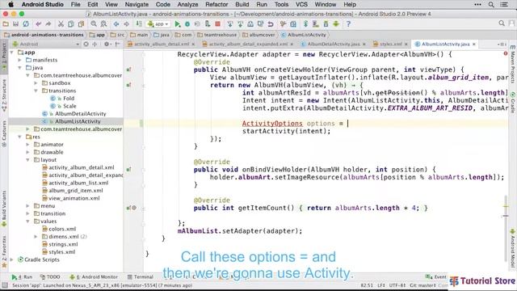Viewport: 517px width, 291px height.
Task: Collapse the app module node
Action: [x=12, y=52]
